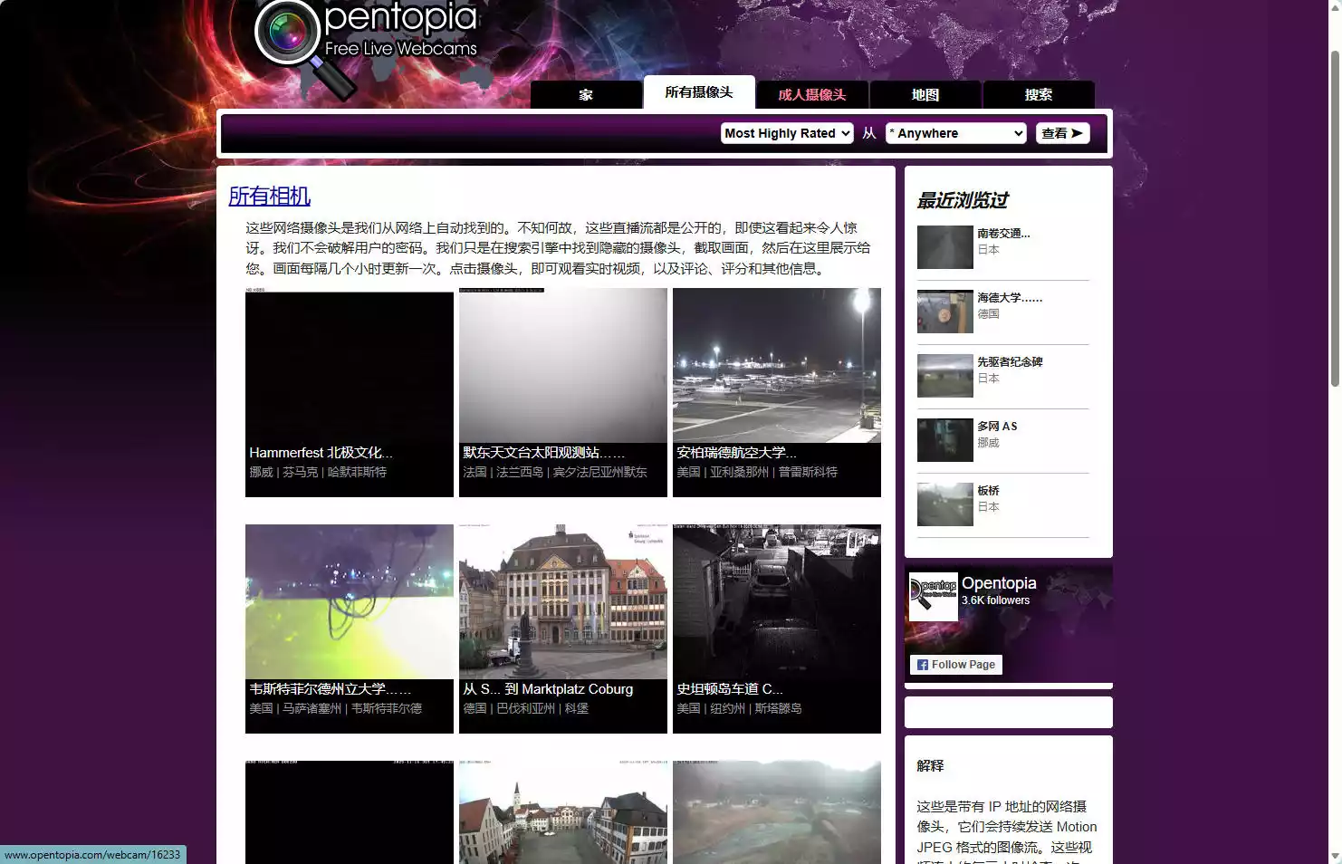Screen dimensions: 1342x864
Task: Click the 多网 AS text link
Action: 997,426
